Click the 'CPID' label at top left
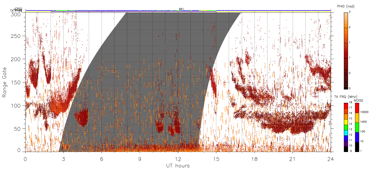 coord(19,9)
